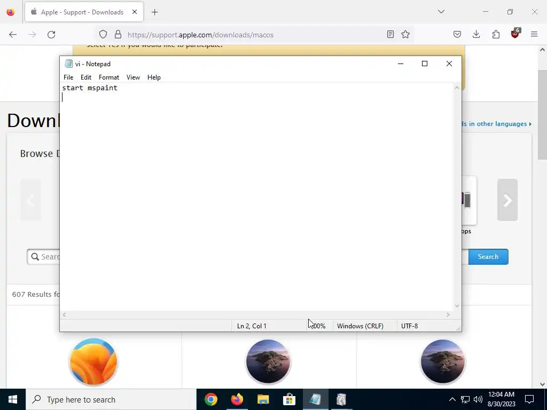Click the Windows (CRLF) status entry
547x410 pixels.
[x=360, y=326]
